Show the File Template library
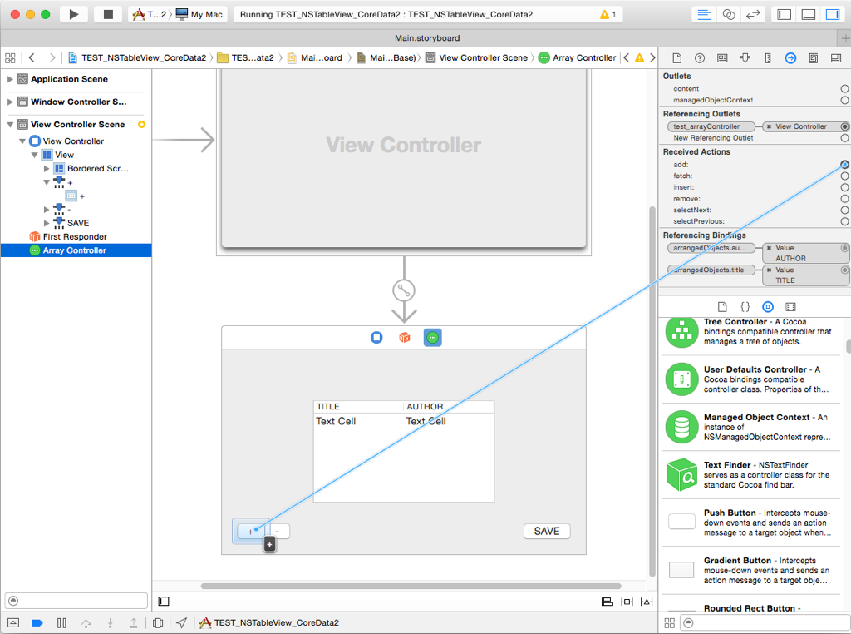 (722, 307)
